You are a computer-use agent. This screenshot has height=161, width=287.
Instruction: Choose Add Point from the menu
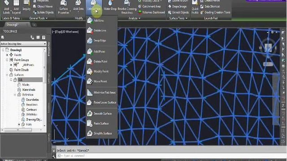pos(102,51)
